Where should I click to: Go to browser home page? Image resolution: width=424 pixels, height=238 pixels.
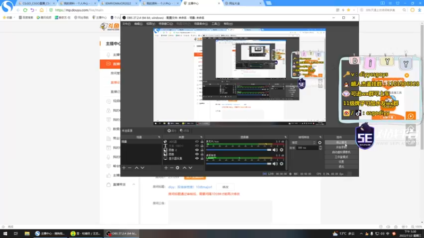pos(42,10)
